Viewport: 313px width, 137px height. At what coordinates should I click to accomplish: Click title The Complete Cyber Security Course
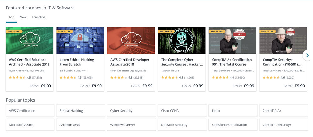(x=182, y=62)
